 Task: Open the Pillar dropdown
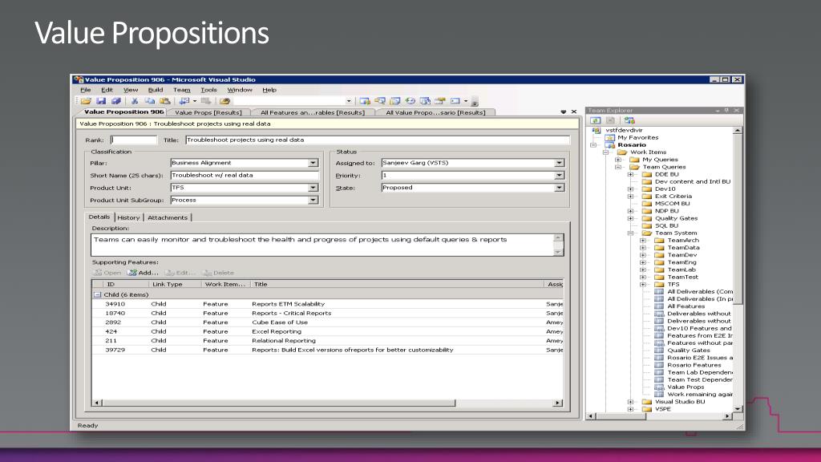(313, 163)
